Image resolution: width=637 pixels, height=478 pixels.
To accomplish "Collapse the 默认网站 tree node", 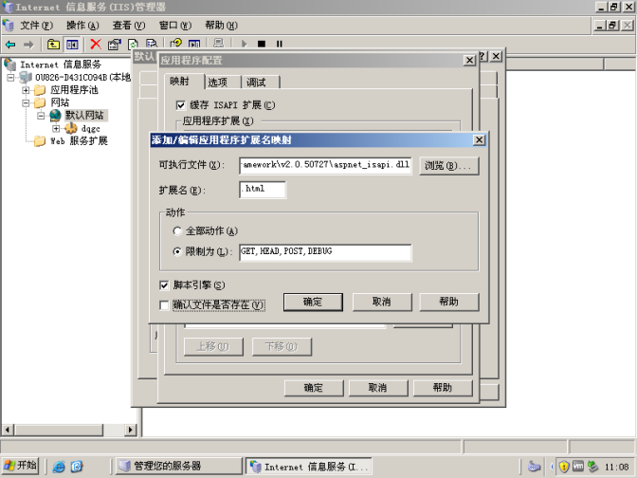I will (x=42, y=115).
